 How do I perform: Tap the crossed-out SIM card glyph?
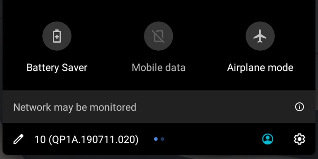158,36
